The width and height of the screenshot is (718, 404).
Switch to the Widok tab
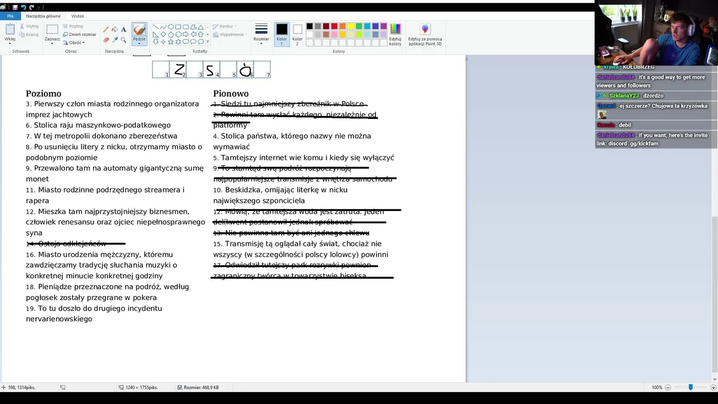[x=77, y=16]
